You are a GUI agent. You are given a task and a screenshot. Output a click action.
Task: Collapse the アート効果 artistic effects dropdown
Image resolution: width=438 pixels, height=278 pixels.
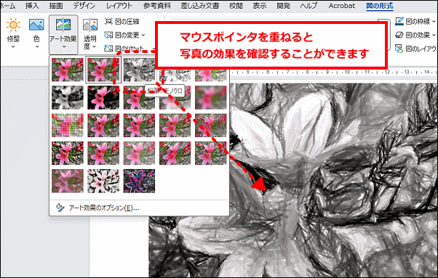coord(63,34)
